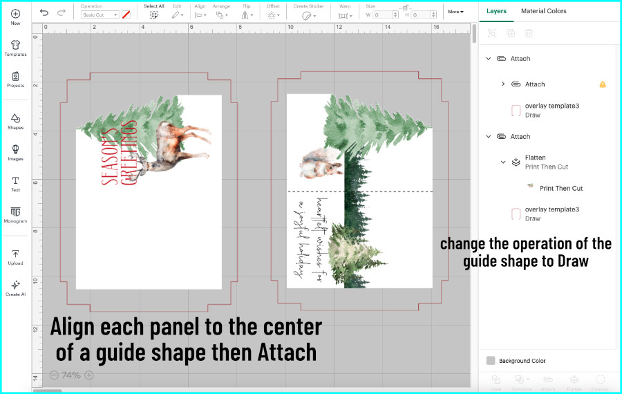This screenshot has width=622, height=394.
Task: Open the Flip dropdown
Action: point(247,15)
